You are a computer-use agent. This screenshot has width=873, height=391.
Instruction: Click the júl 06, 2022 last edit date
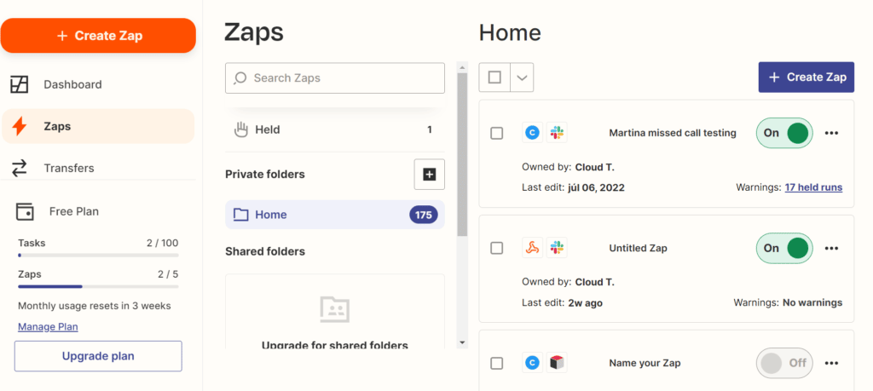tap(596, 187)
